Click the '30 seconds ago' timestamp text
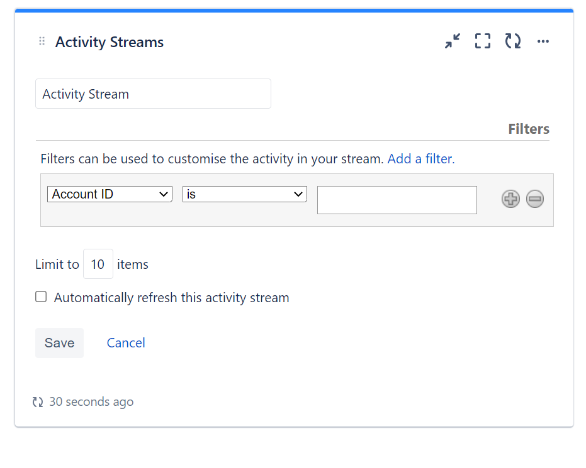 coord(92,401)
